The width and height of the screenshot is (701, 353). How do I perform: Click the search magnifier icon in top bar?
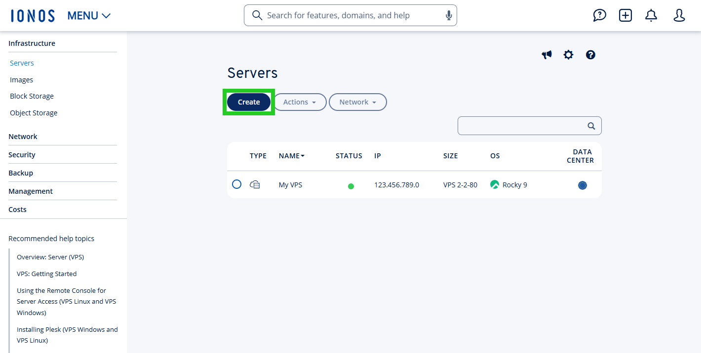coord(257,15)
